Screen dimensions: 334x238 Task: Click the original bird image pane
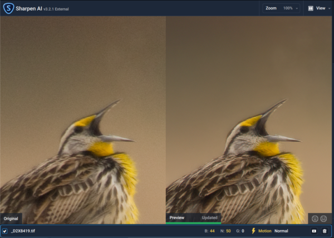83,120
